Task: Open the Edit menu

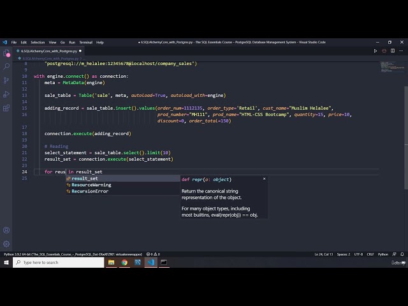Action: point(24,42)
